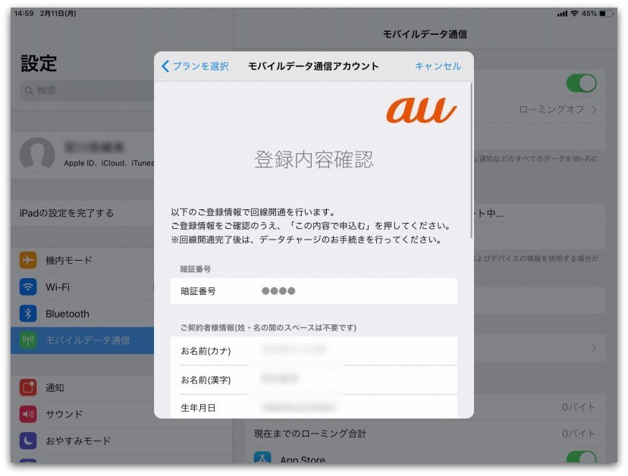This screenshot has height=476, width=628.
Task: Open Bluetooth settings row
Action: click(83, 314)
